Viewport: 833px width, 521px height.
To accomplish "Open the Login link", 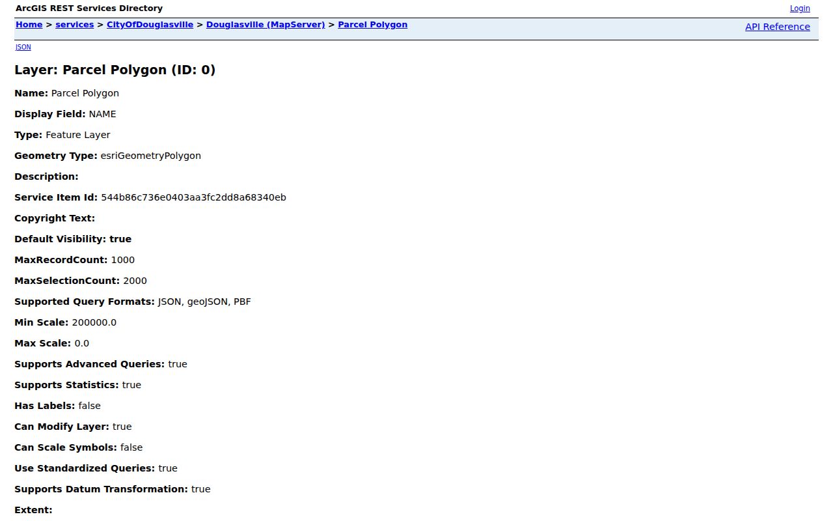I will point(800,8).
